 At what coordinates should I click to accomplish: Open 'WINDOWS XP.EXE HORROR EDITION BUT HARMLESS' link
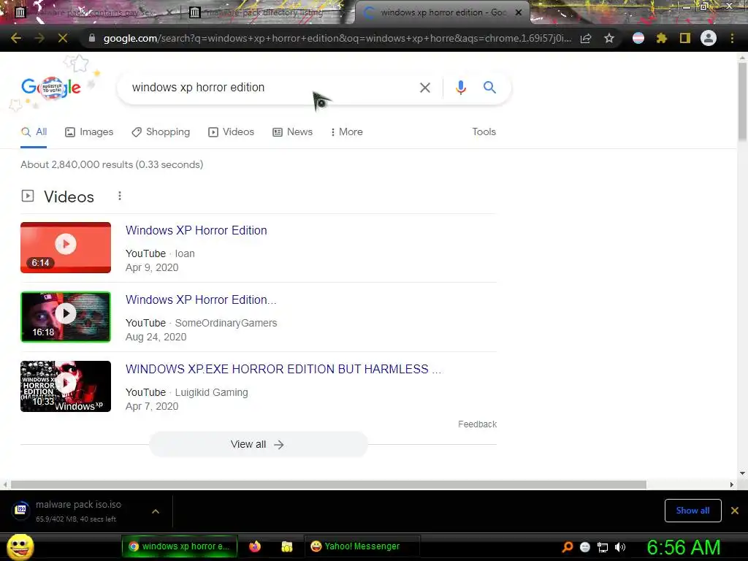point(283,369)
